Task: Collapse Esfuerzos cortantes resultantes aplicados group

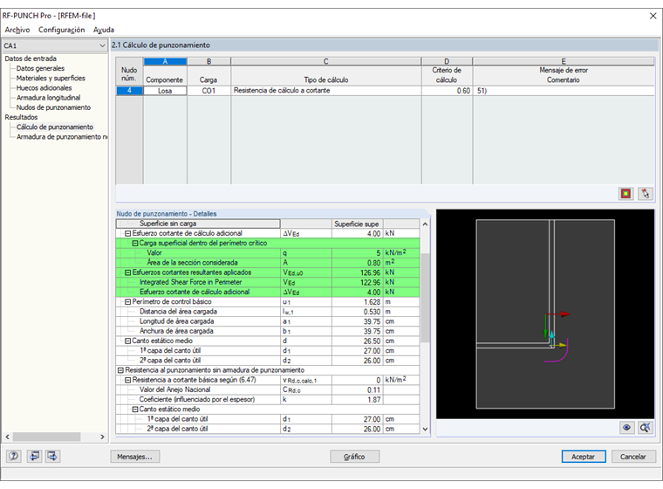Action: click(x=127, y=272)
